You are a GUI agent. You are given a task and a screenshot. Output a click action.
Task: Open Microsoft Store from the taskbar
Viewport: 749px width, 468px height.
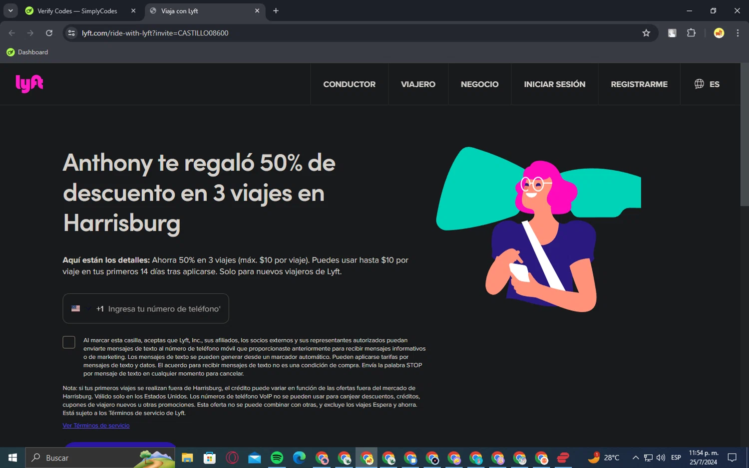point(210,458)
